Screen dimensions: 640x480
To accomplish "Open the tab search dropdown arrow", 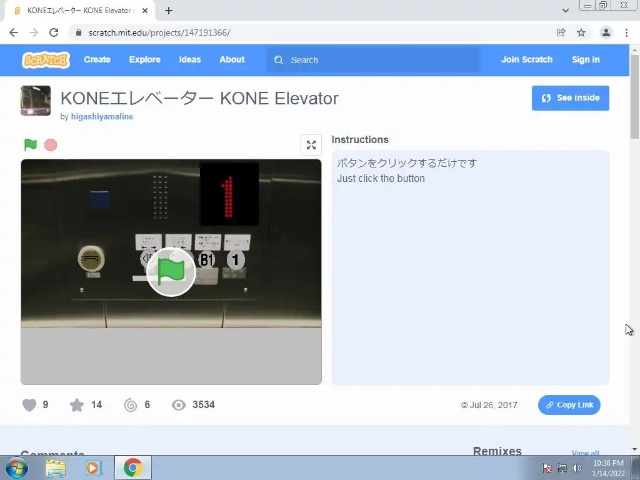I will (x=565, y=11).
